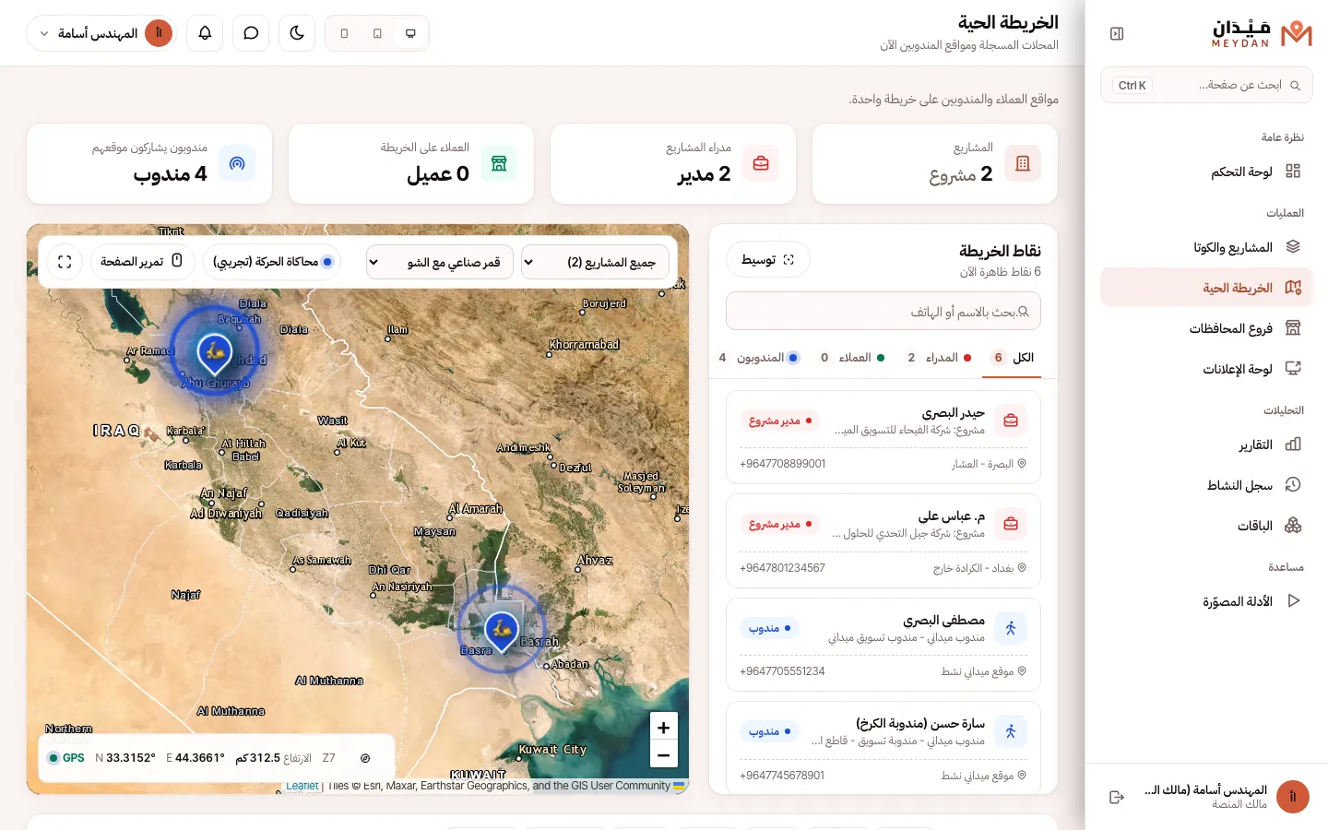Open لوحة الإعلانات page
Screen dimensions: 1328x830
pos(1206,369)
